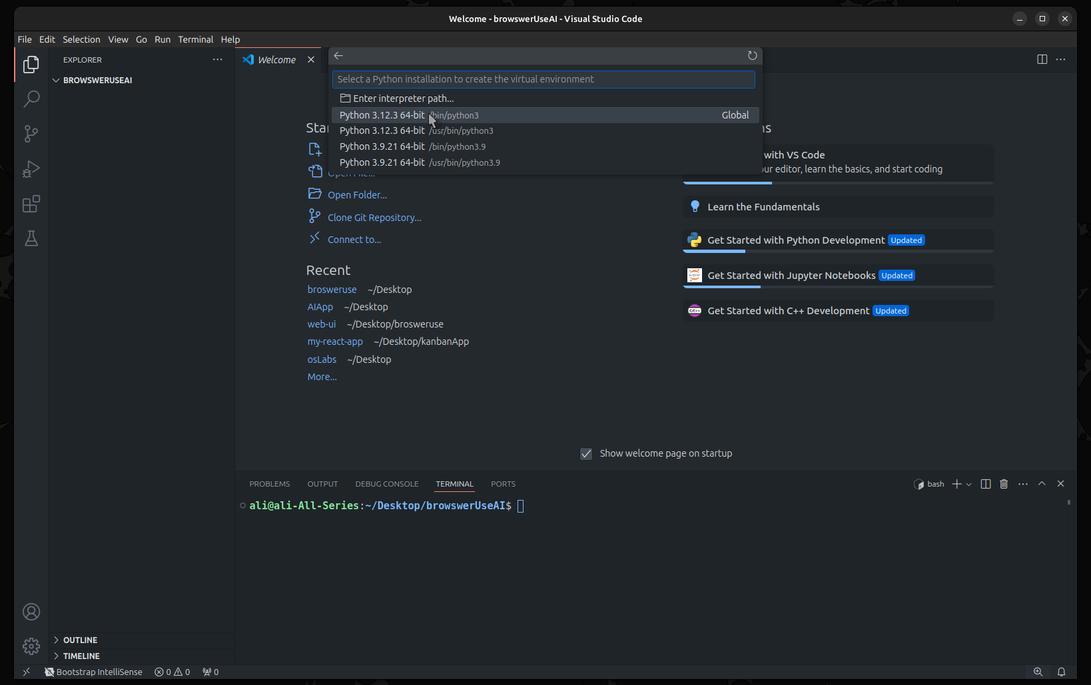
Task: Close the terminal panel
Action: click(1060, 484)
